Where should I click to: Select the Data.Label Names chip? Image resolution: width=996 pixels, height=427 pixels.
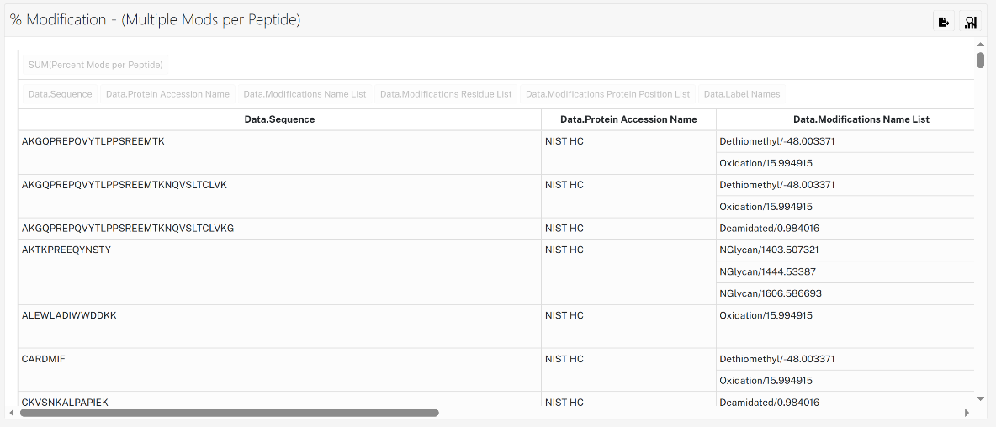tap(742, 94)
